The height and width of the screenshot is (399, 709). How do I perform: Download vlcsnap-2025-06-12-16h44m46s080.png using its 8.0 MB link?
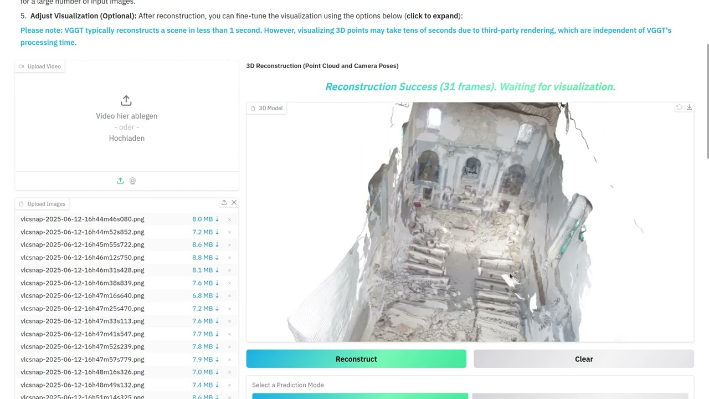(x=205, y=219)
